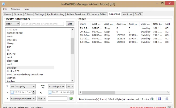Screen dimensions: 176x108
Task: Open the As sort direction dropdown
Action: point(70,86)
